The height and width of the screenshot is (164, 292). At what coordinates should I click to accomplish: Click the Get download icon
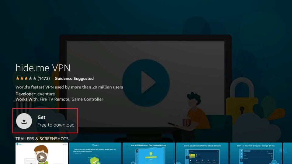click(x=24, y=121)
